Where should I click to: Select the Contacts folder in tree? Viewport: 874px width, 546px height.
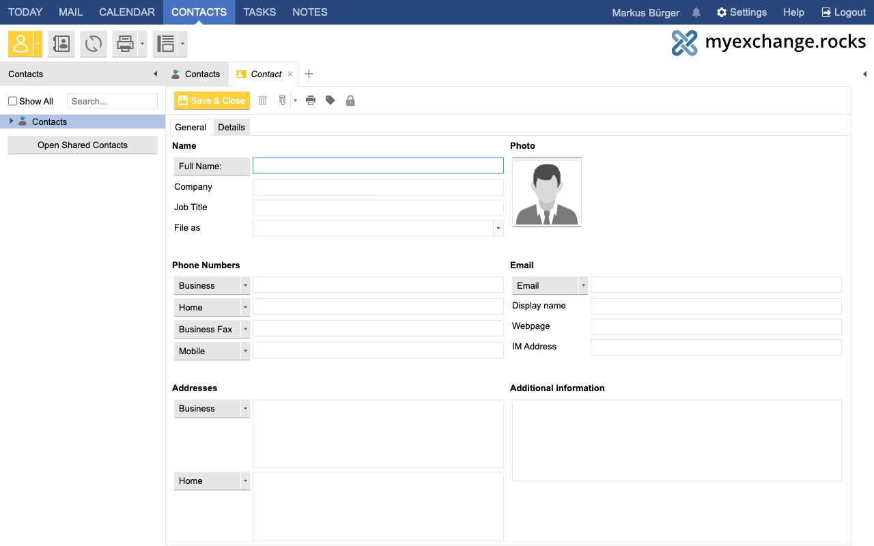coord(83,121)
